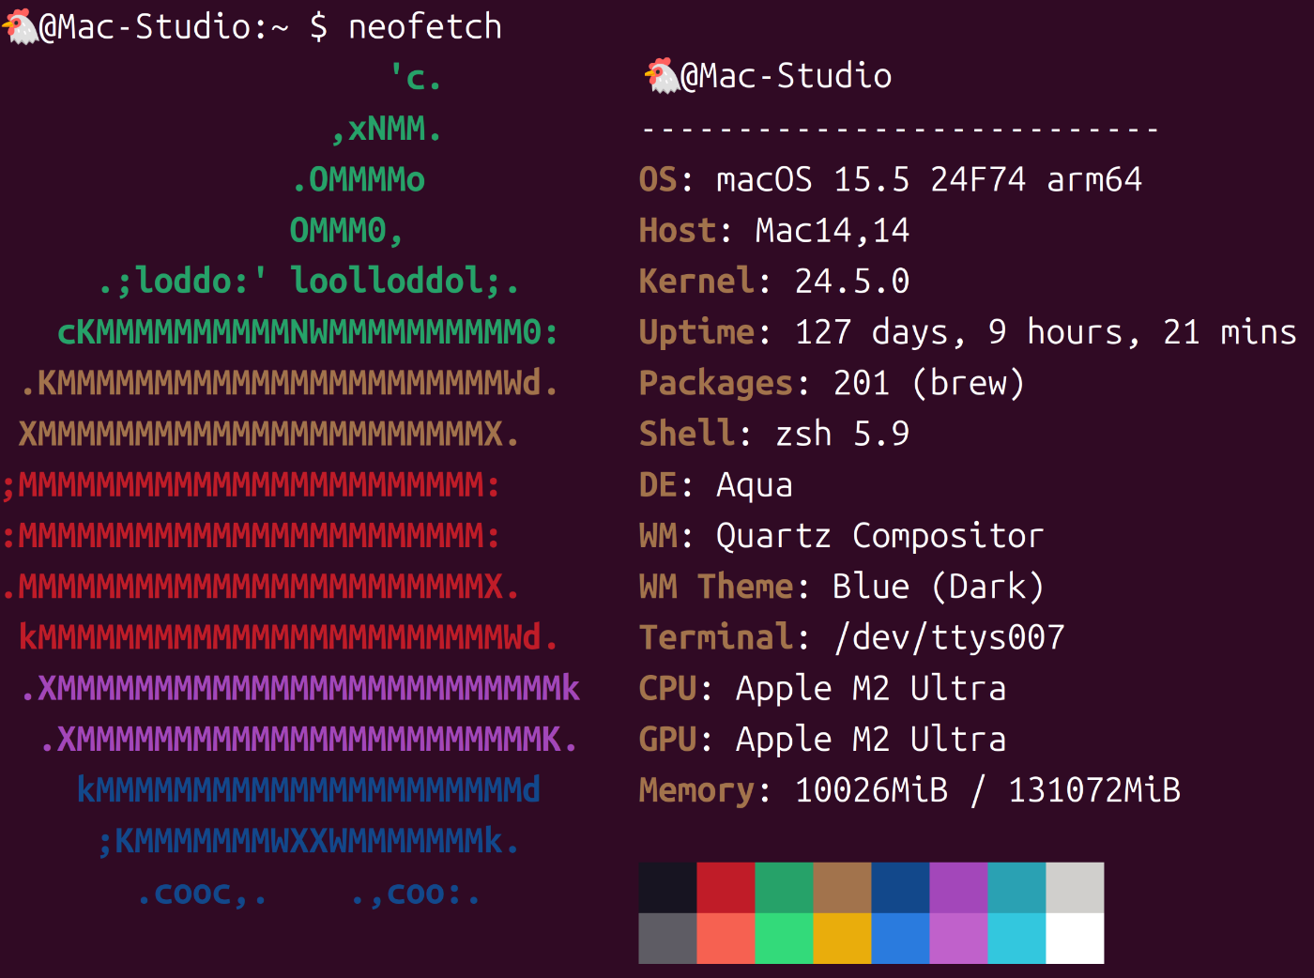Click the bright orchid purple color block
Screen dimensions: 1314x978
(958, 938)
